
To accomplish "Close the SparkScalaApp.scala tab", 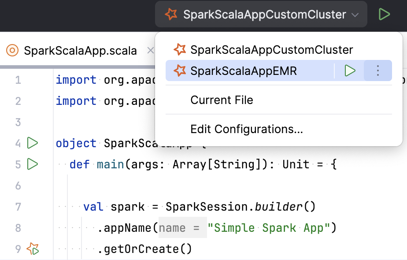I will click(150, 50).
